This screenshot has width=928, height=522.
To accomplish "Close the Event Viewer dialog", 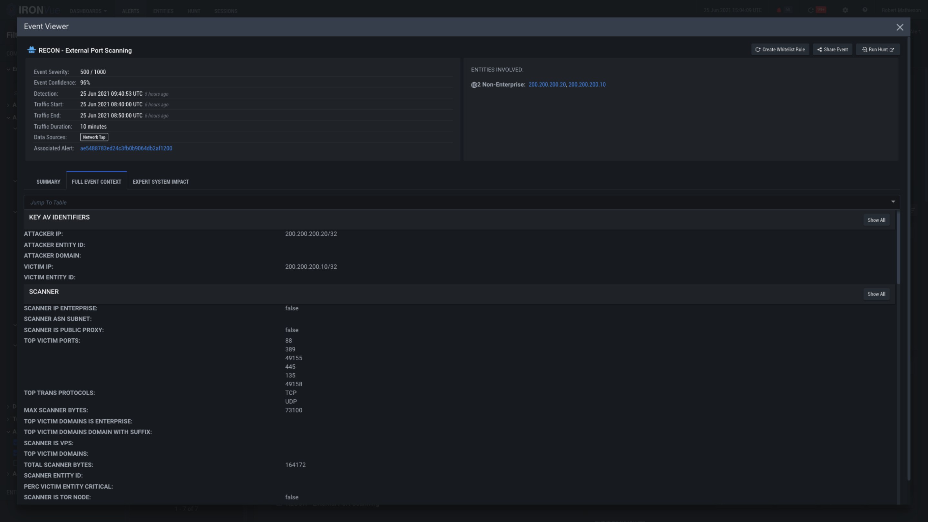I will 900,27.
